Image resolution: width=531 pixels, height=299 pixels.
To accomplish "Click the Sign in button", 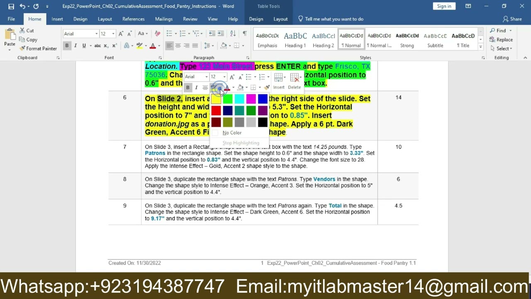I will 444,6.
